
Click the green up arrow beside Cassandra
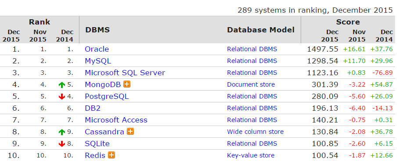62,132
